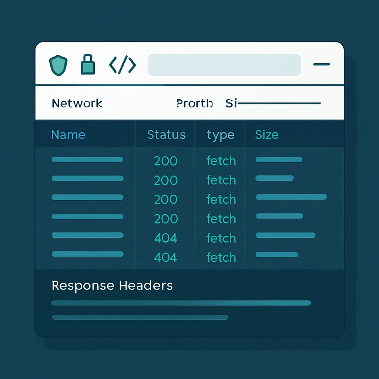This screenshot has width=379, height=379.
Task: Click the padlock icon
Action: 87,64
